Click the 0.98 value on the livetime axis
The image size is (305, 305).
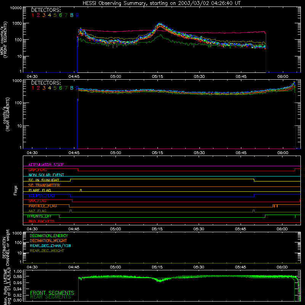click(x=18, y=276)
